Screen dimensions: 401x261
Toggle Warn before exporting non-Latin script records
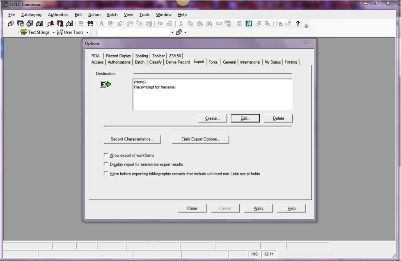point(105,173)
